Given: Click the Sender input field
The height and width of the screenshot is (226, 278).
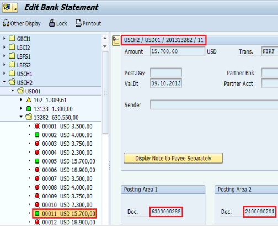Looking at the screenshot, I should [214, 104].
